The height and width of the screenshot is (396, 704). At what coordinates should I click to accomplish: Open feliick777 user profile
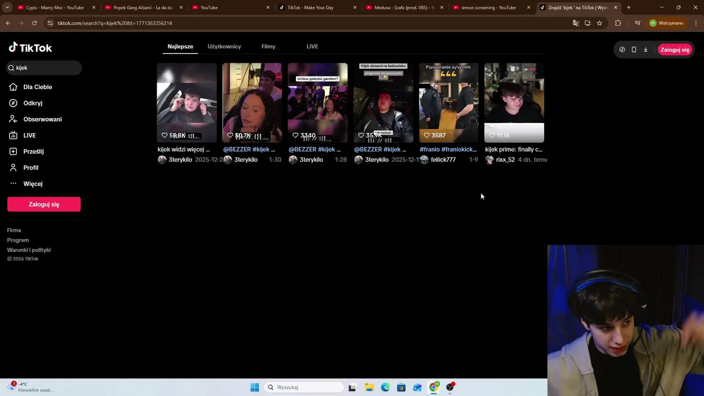443,159
